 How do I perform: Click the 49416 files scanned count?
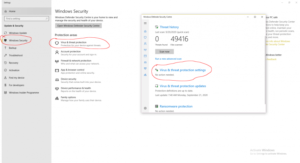179,39
